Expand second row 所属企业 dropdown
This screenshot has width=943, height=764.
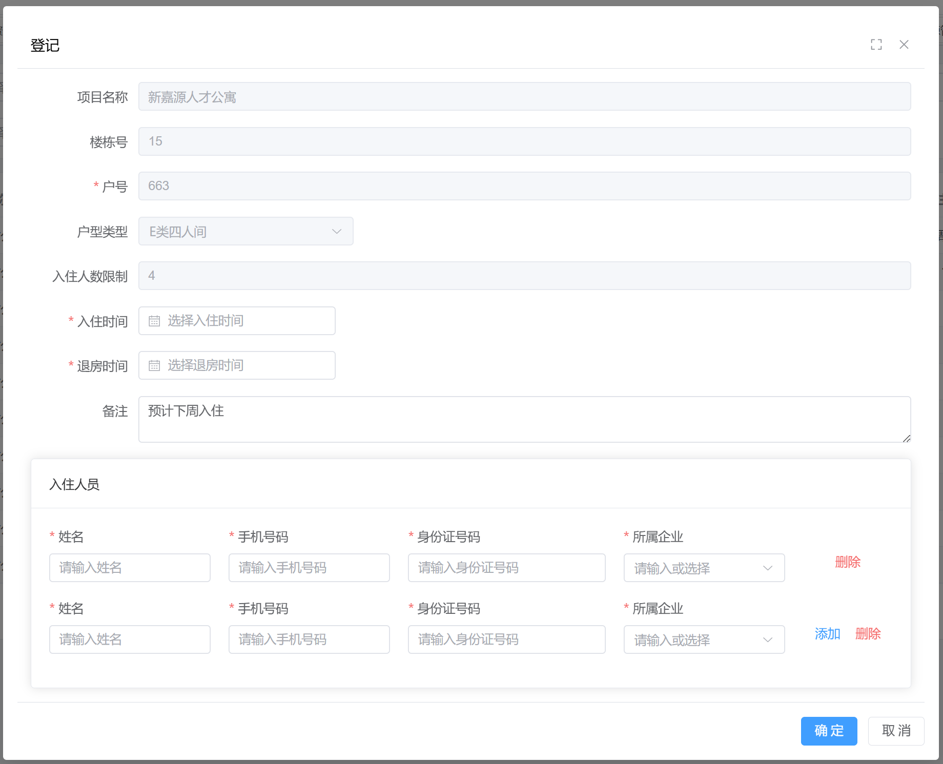tap(704, 639)
